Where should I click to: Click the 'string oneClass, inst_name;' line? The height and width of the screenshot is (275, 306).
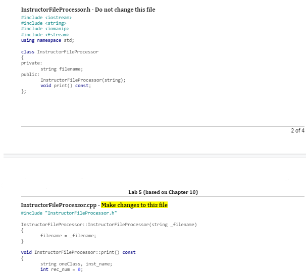pyautogui.click(x=76, y=264)
